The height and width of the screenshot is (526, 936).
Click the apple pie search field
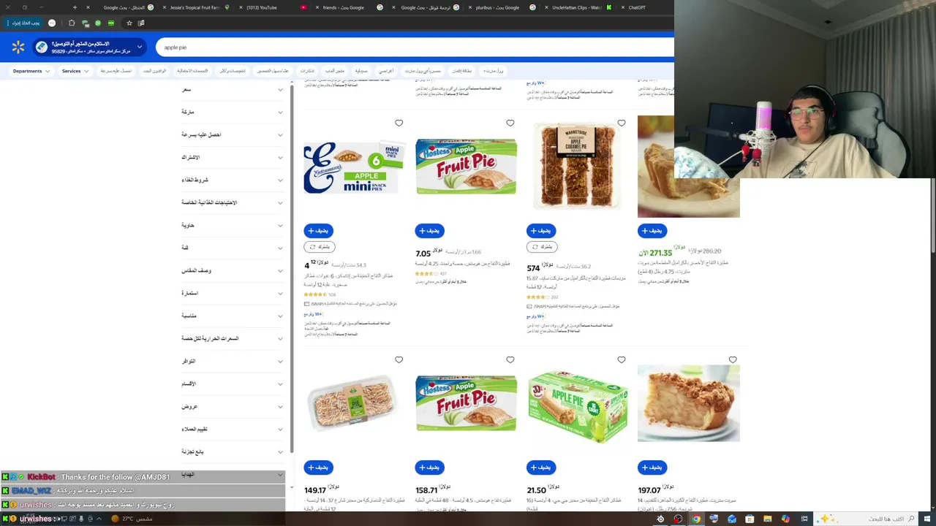pyautogui.click(x=413, y=47)
